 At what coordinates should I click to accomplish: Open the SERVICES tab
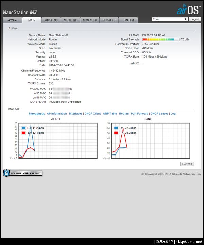tap(109, 20)
